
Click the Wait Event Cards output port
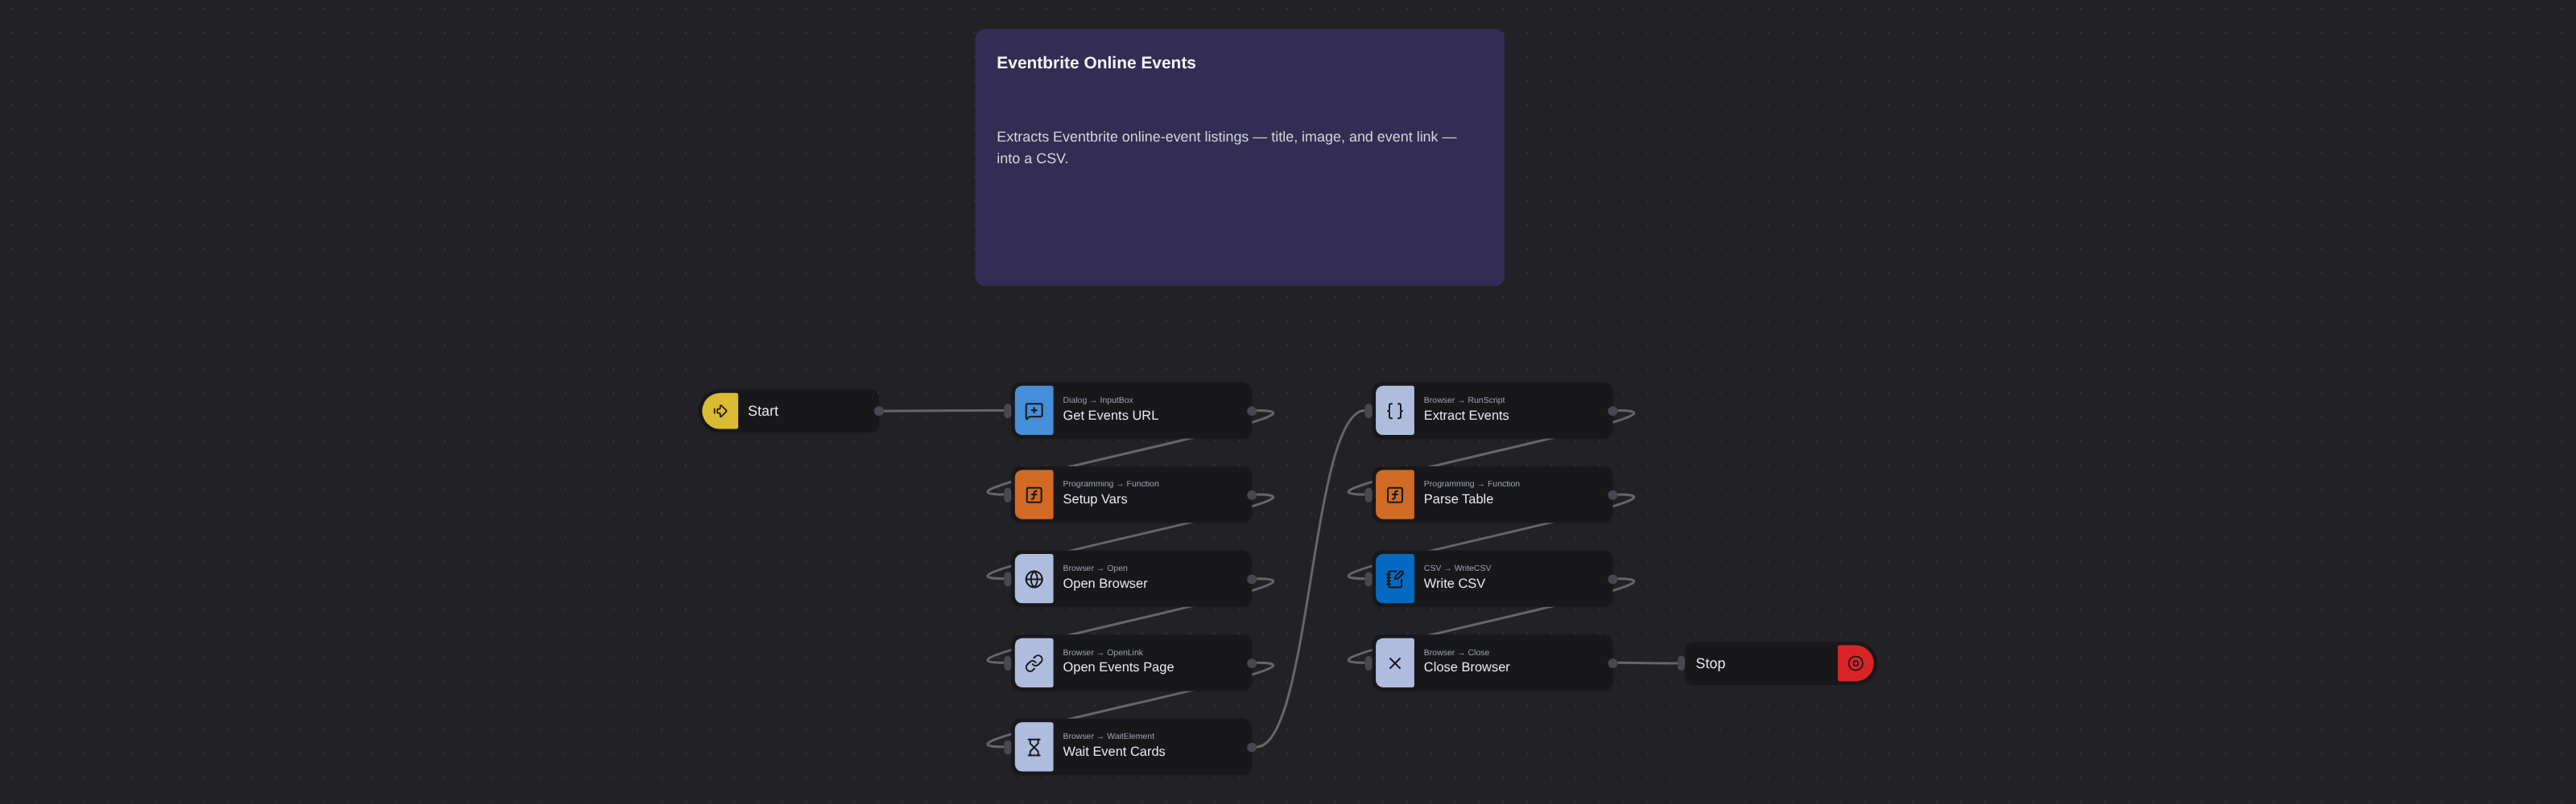click(1252, 747)
